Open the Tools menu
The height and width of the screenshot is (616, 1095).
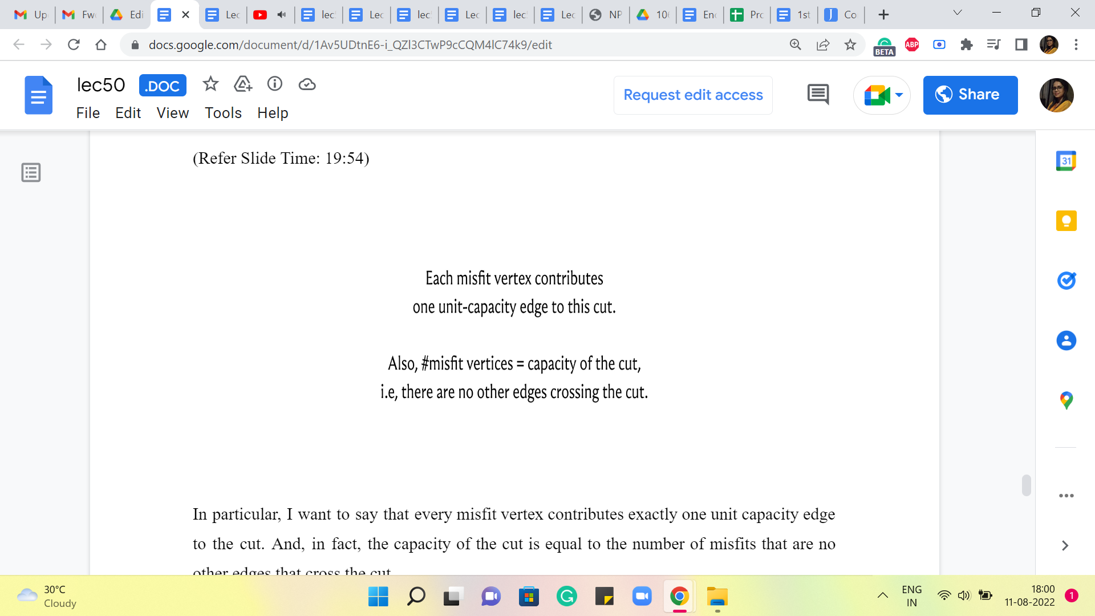pyautogui.click(x=223, y=113)
